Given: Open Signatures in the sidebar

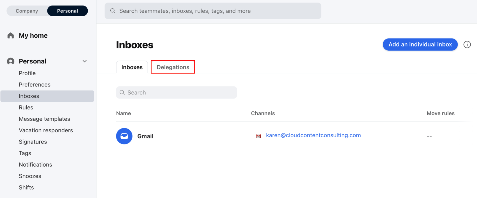Looking at the screenshot, I should click(x=33, y=142).
